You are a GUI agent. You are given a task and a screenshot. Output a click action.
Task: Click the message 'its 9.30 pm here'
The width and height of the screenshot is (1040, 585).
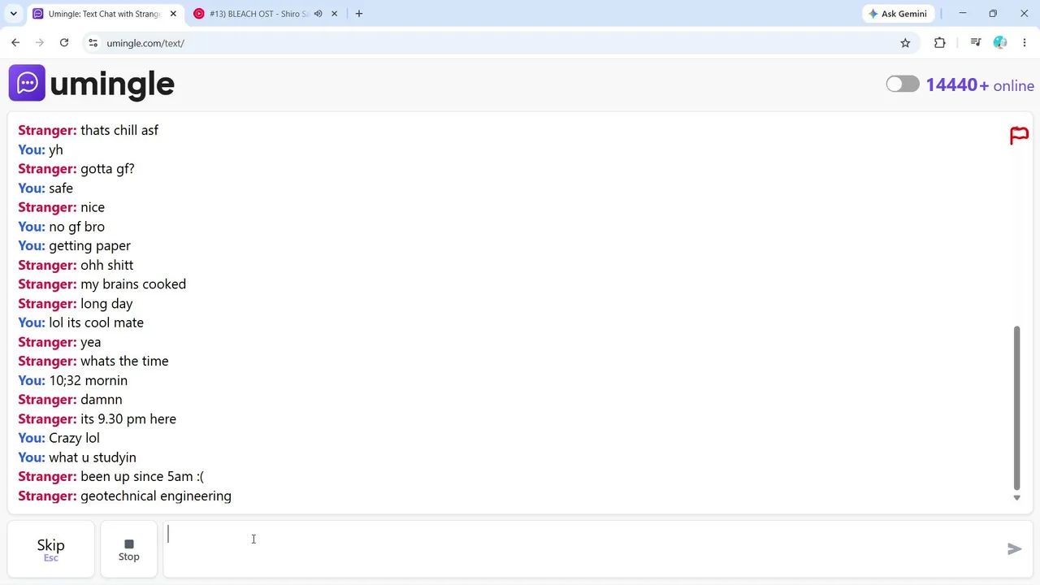[128, 419]
